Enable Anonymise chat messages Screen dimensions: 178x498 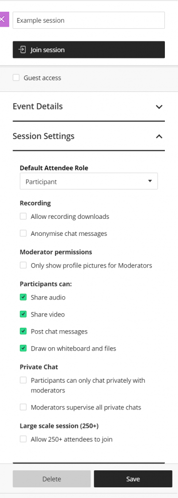click(x=23, y=233)
